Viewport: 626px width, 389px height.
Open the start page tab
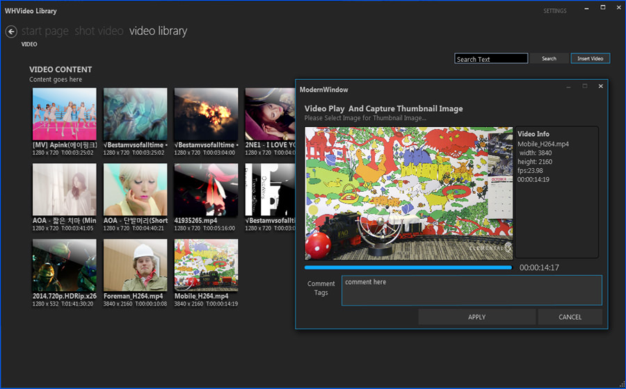click(45, 31)
